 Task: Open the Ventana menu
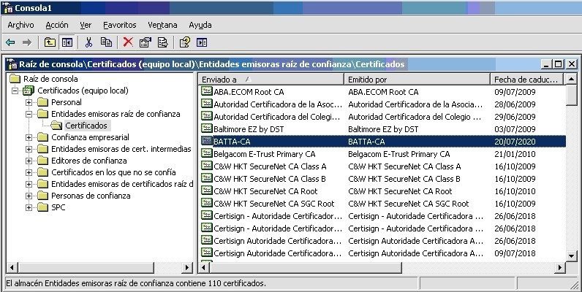pyautogui.click(x=162, y=25)
